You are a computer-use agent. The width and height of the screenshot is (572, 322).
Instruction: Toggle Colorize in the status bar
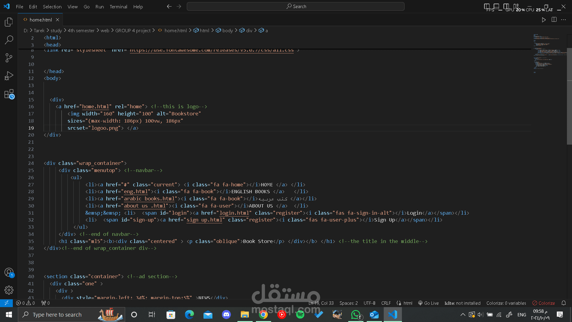point(544,303)
